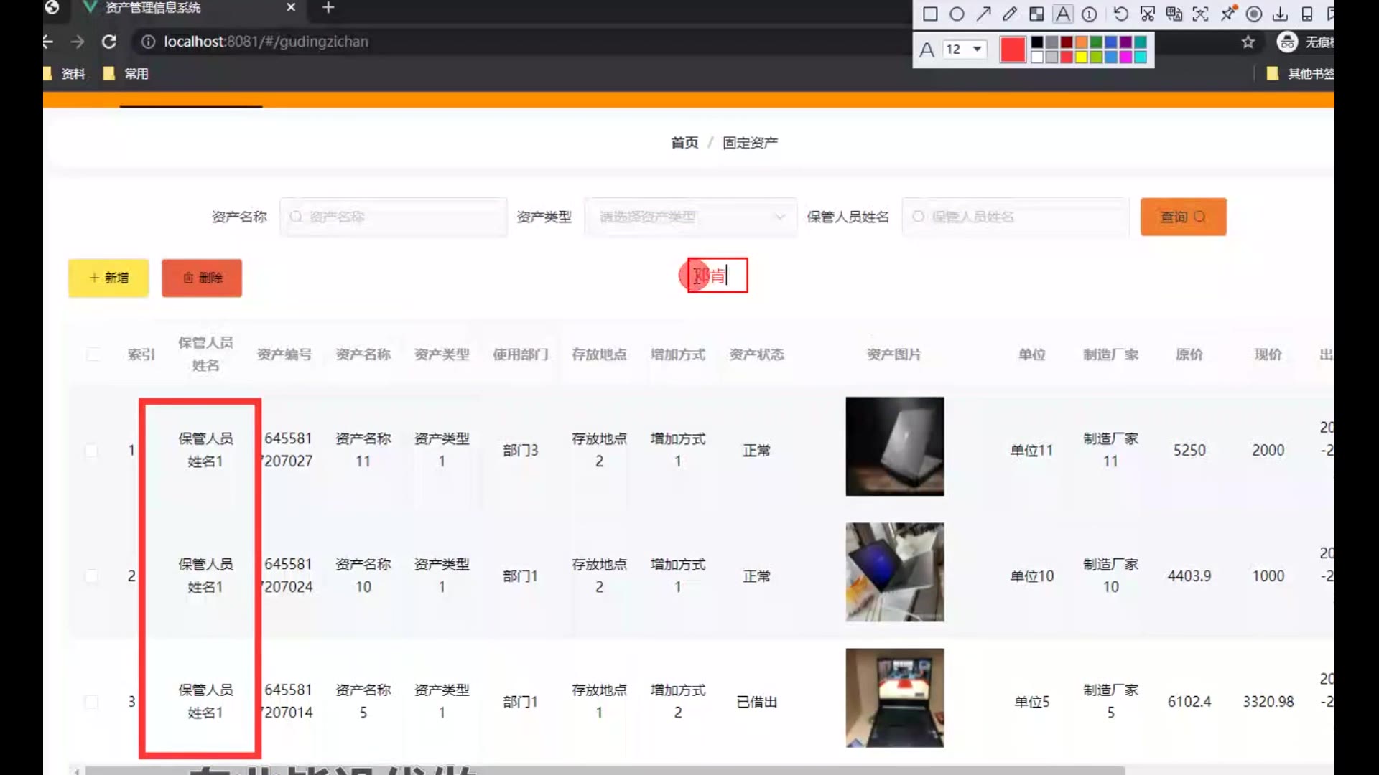
Task: Open the 其他书签 folder
Action: pos(1301,73)
